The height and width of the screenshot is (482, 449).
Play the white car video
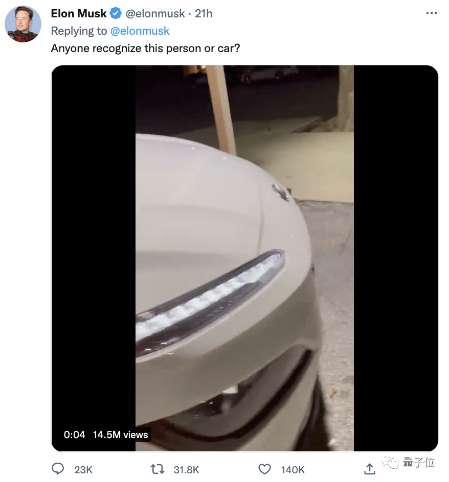[x=244, y=258]
